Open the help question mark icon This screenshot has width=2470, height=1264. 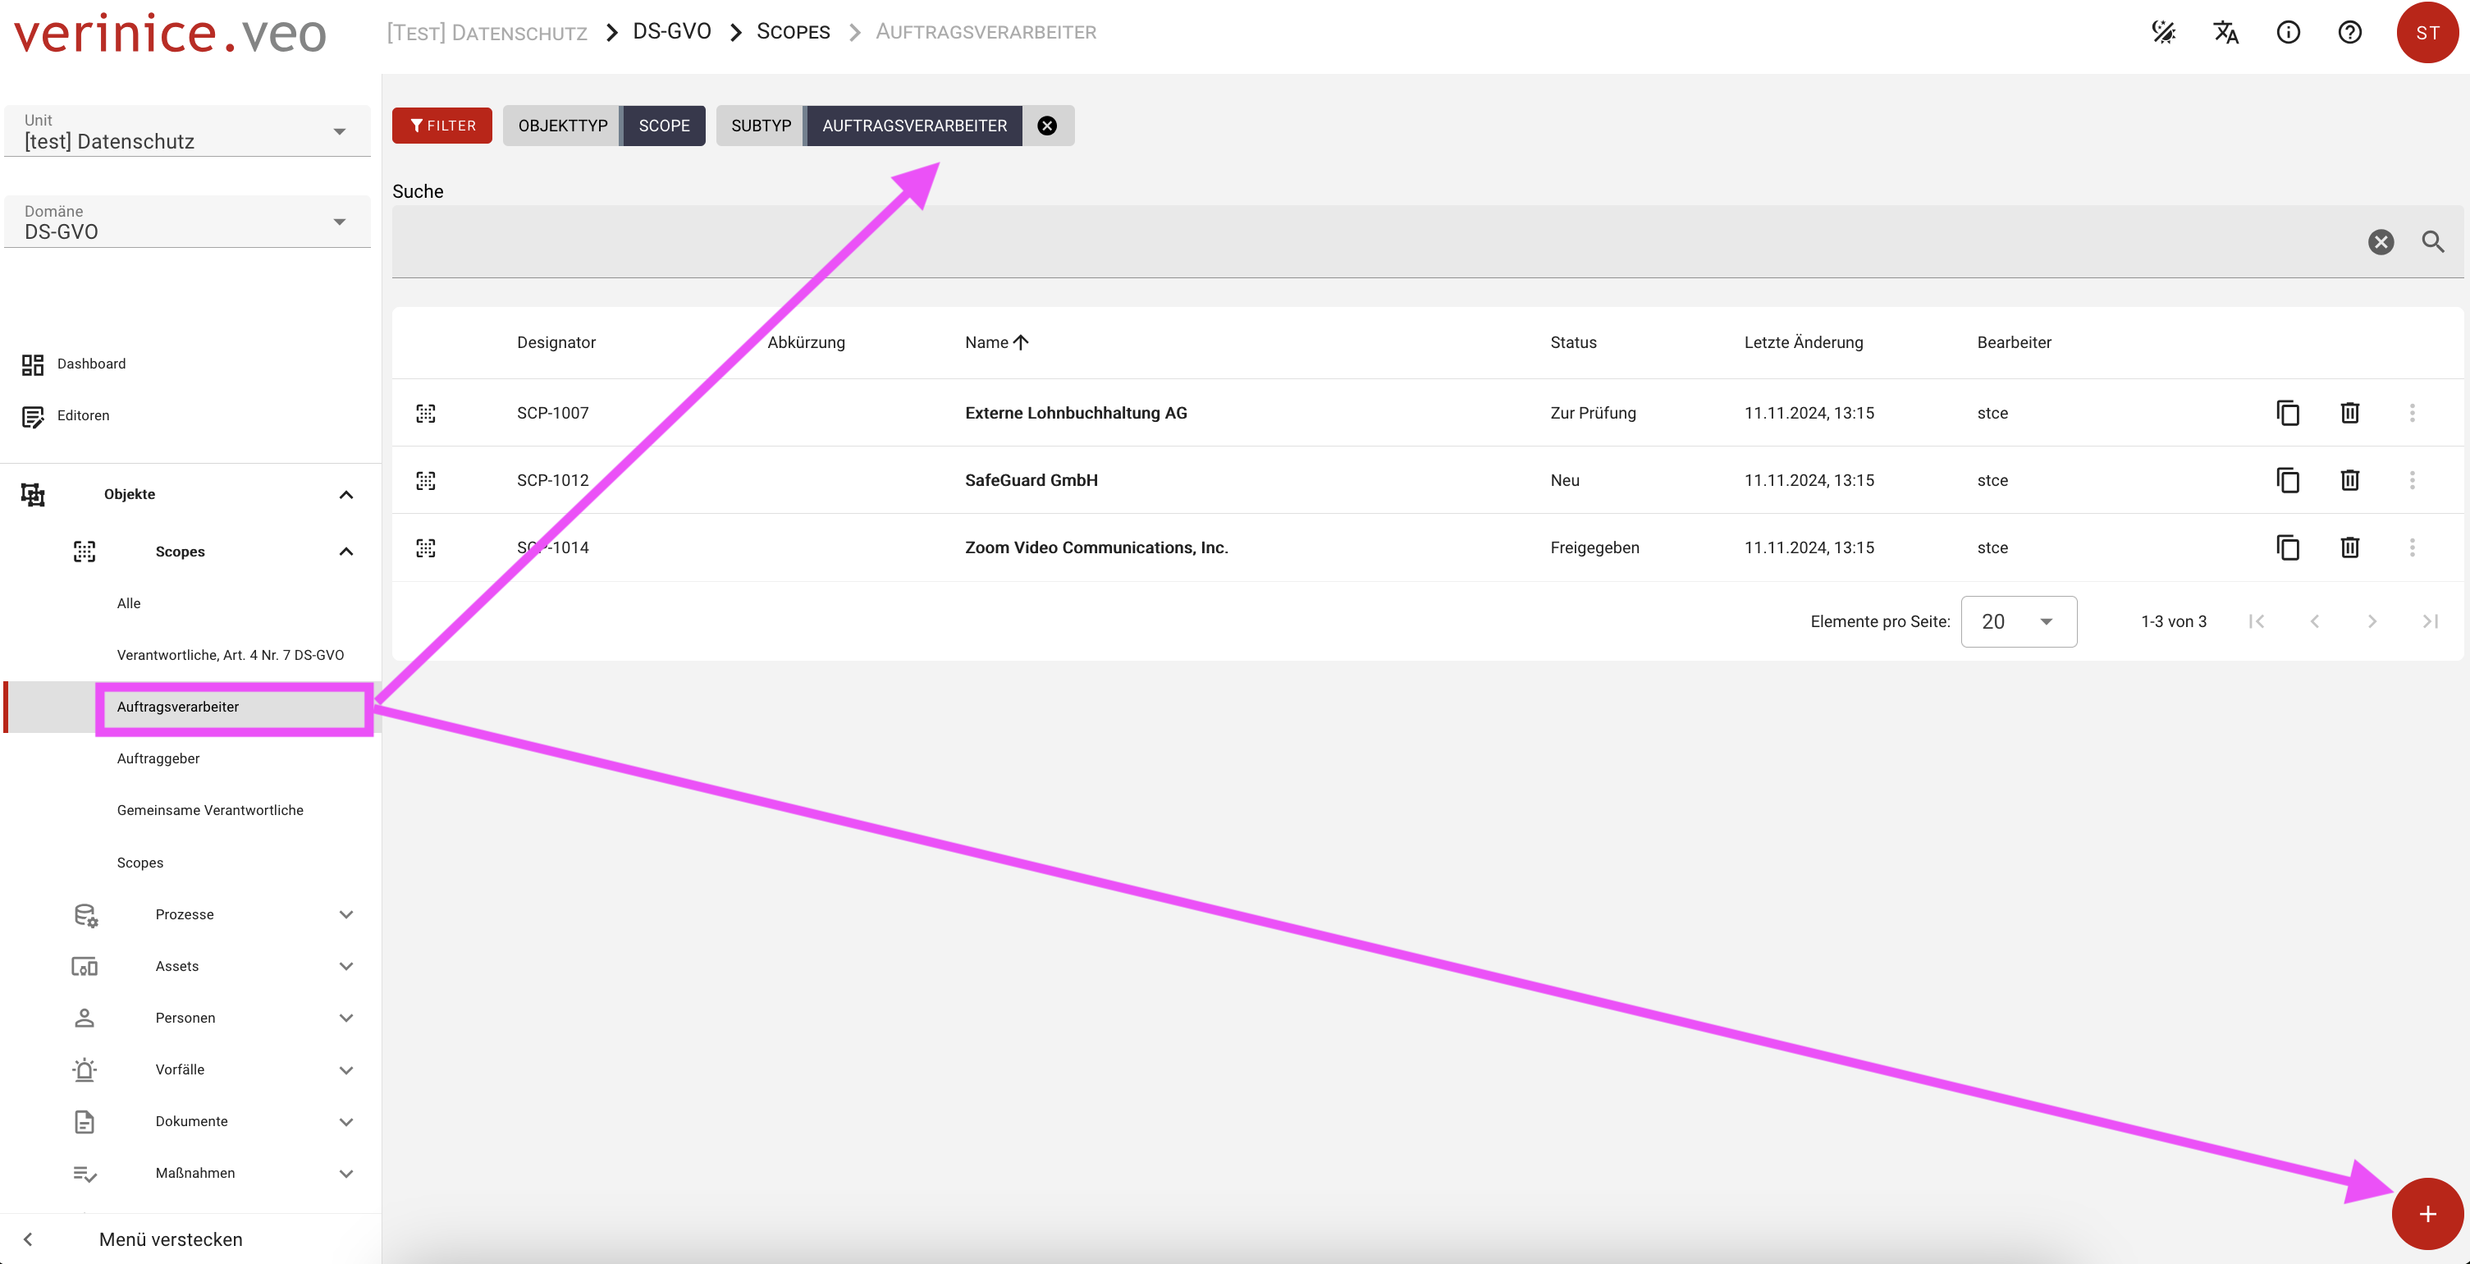point(2349,33)
